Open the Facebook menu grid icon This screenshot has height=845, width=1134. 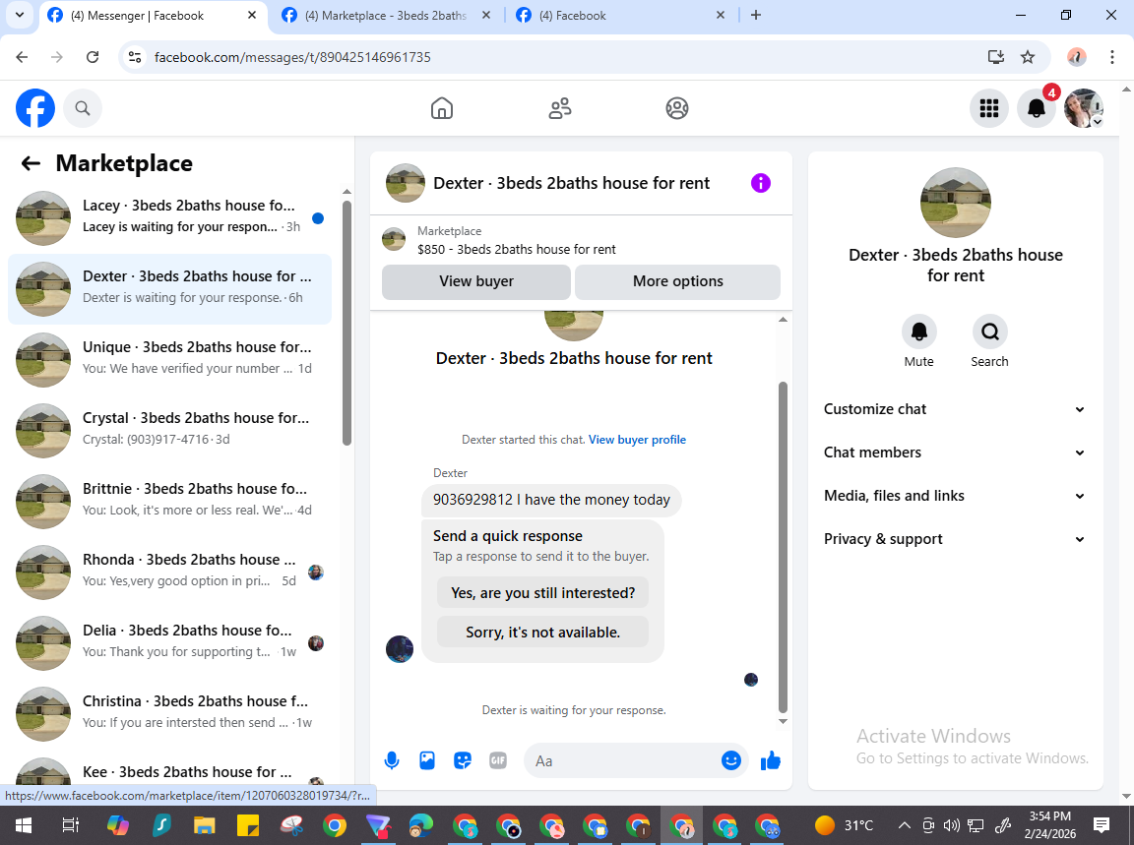988,108
